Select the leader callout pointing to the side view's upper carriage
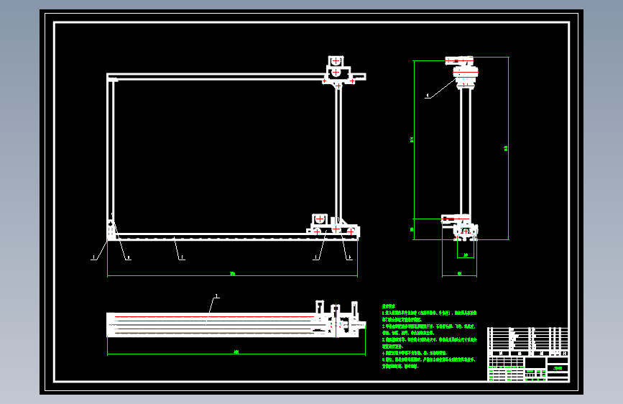The image size is (623, 404). [x=440, y=88]
